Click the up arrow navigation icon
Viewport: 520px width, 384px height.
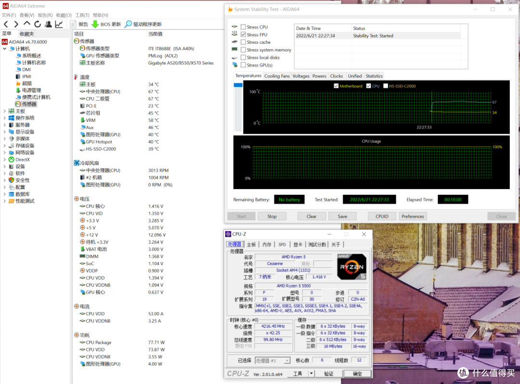27,24
